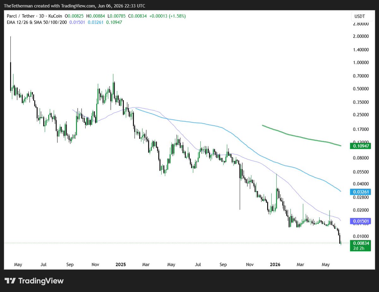Click 0.50000 on the price axis
The image size is (379, 292).
361,89
